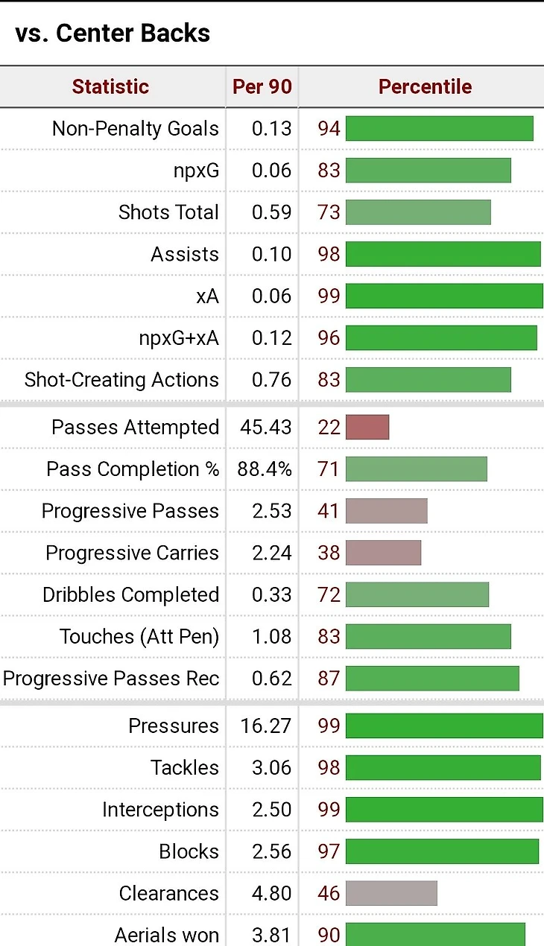Click the Interceptions percentile bar
This screenshot has width=544, height=946.
click(x=444, y=810)
